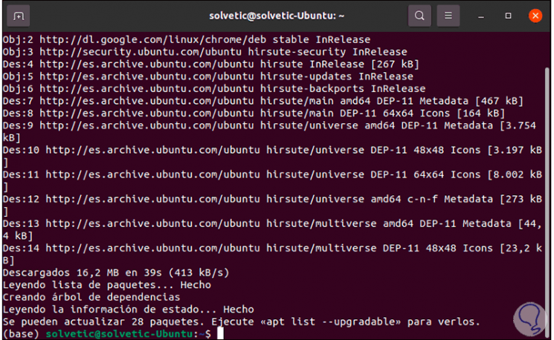Click the green solvetic@solvetic-Ubuntu prompt text
Viewport: 554px width, 340px height.
point(120,333)
